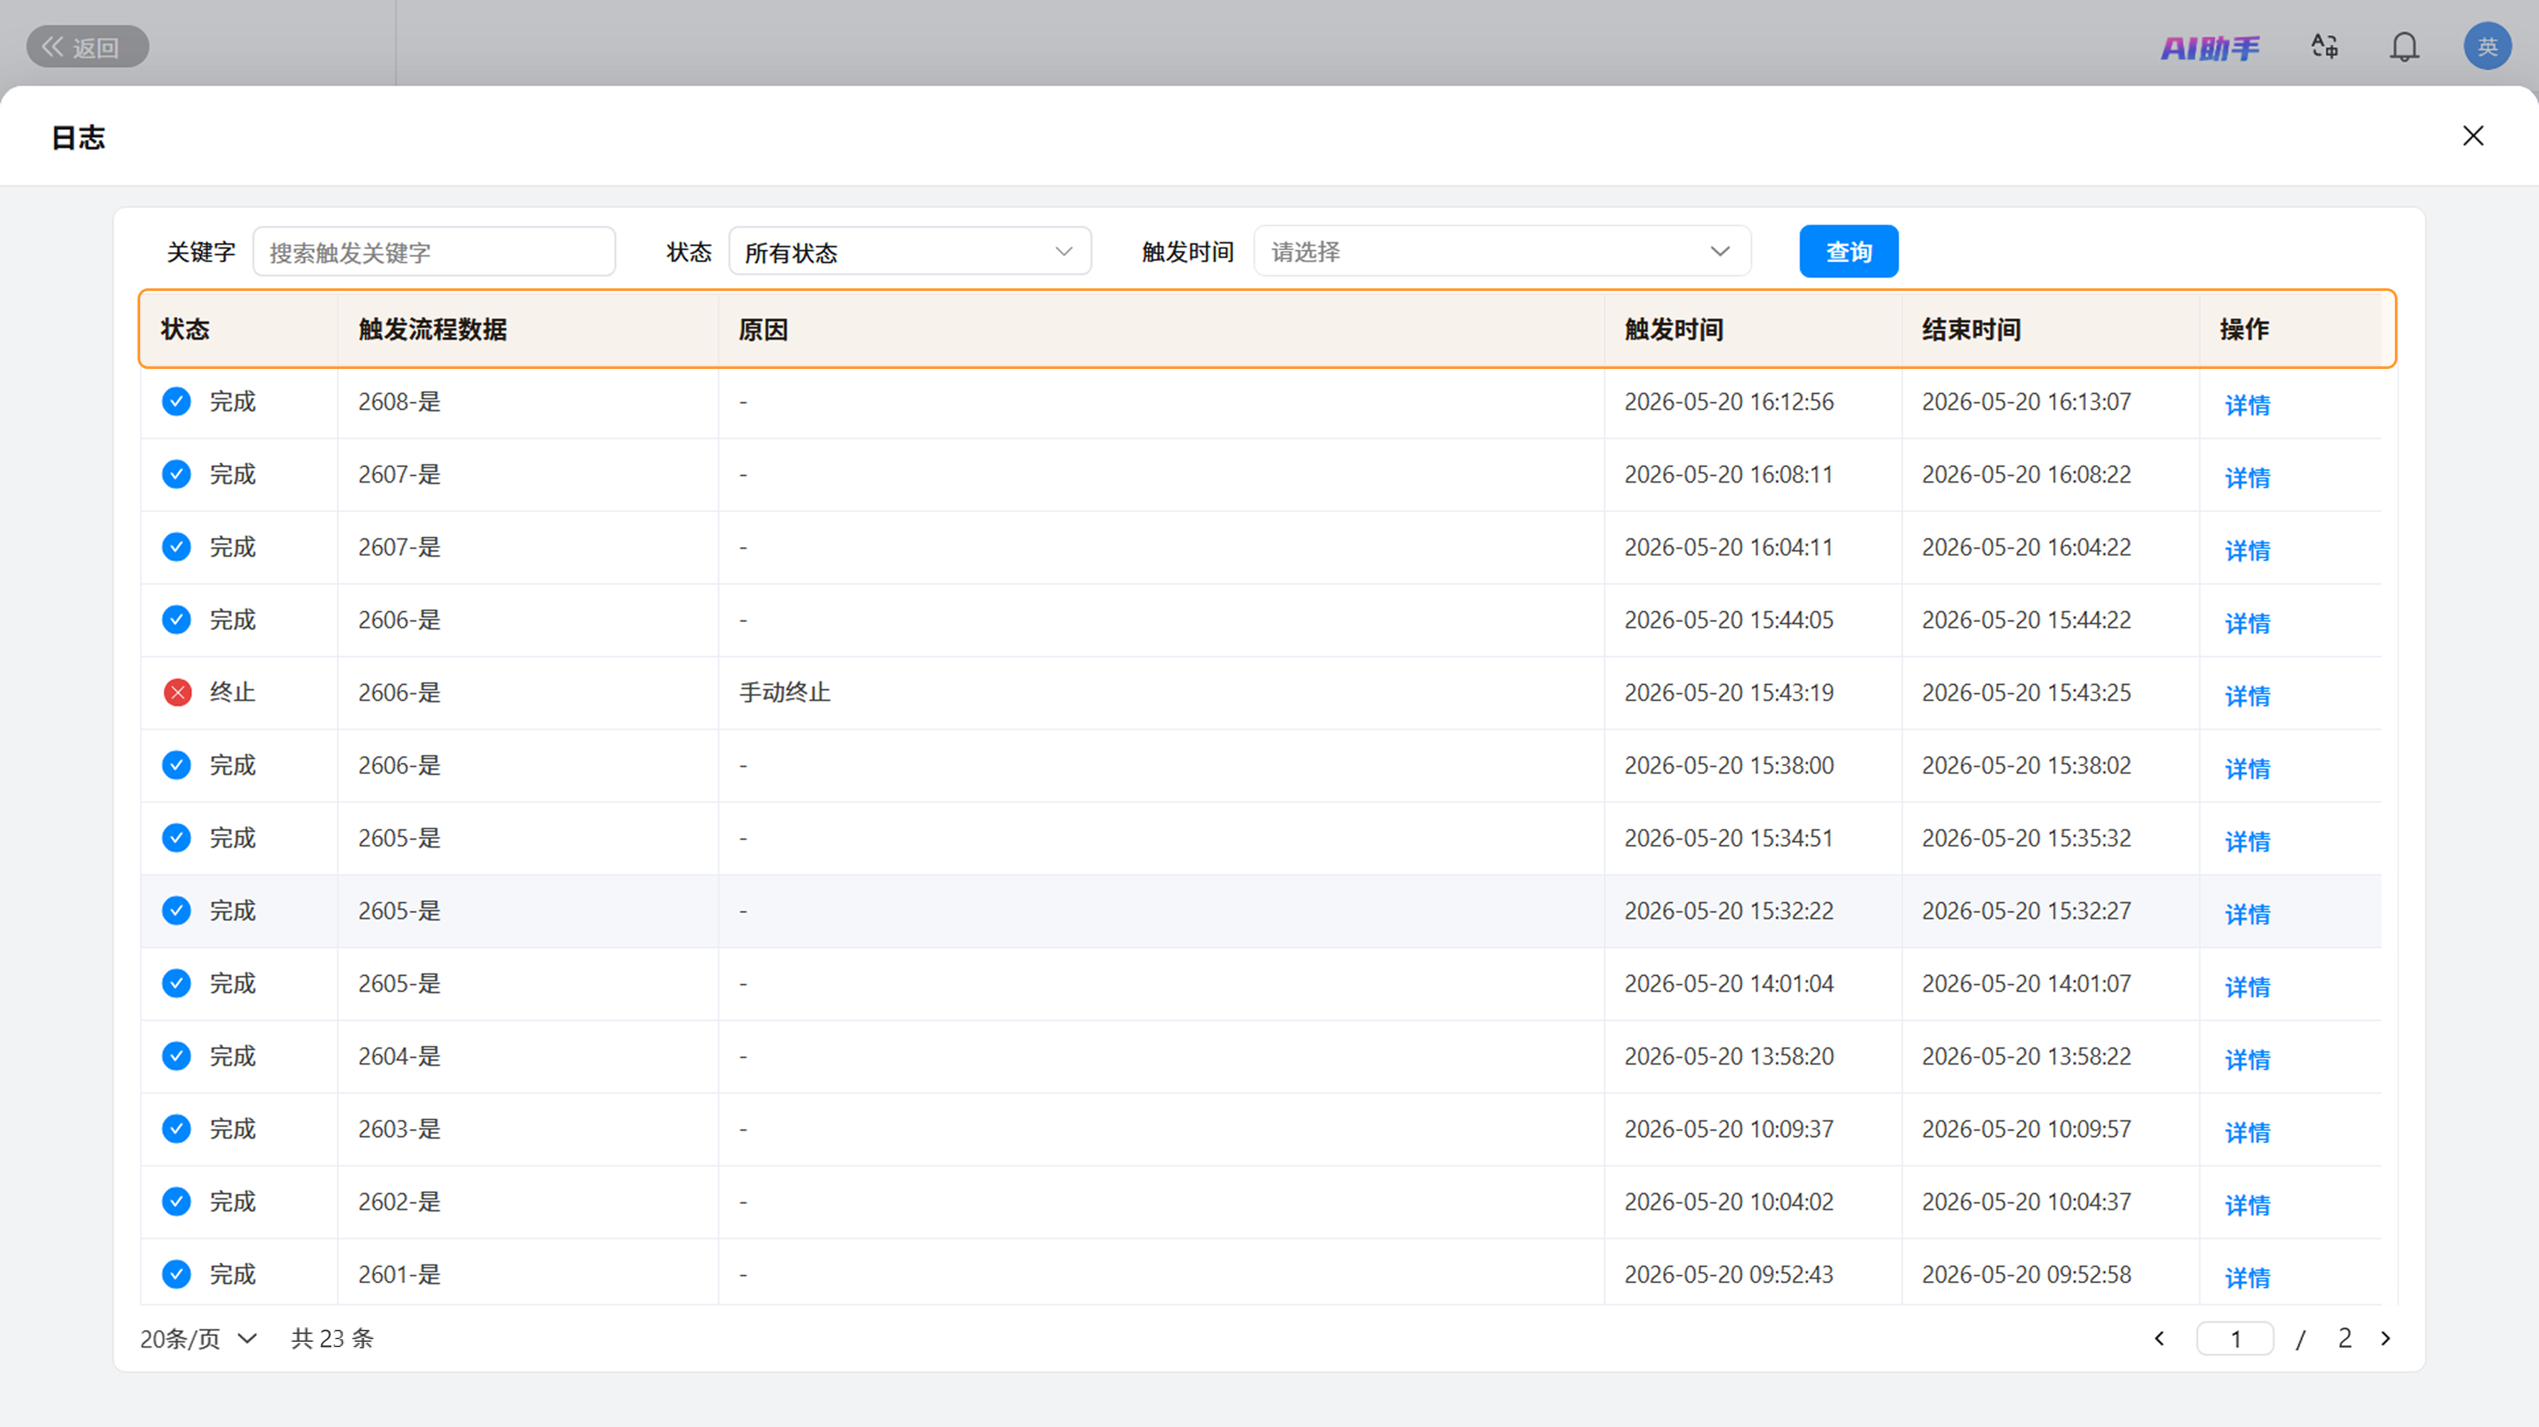This screenshot has width=2539, height=1427.
Task: Click trigger time 2026-05-20 15:43:19
Action: (x=1729, y=693)
